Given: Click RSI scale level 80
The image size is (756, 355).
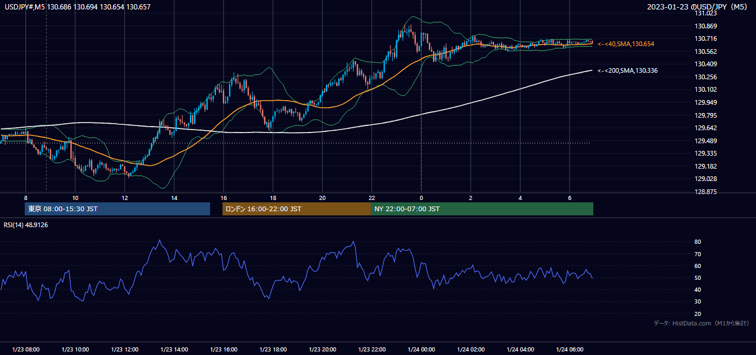Looking at the screenshot, I should (698, 242).
